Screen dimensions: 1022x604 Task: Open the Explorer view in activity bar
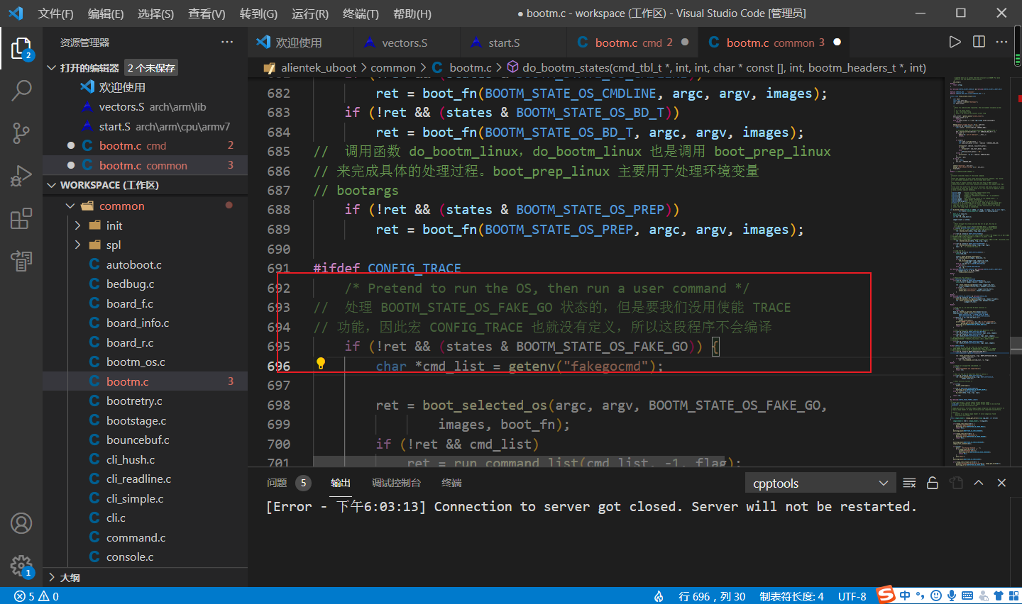coord(21,49)
